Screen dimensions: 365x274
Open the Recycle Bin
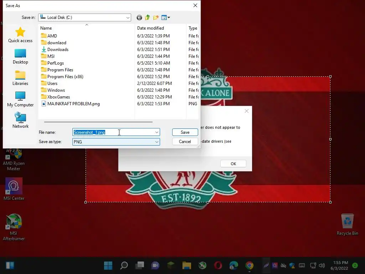pos(347,225)
